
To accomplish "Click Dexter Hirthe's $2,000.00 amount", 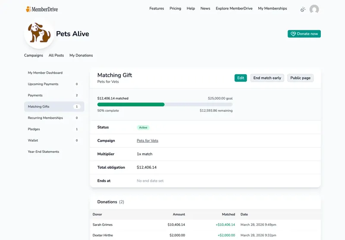I will (177, 235).
